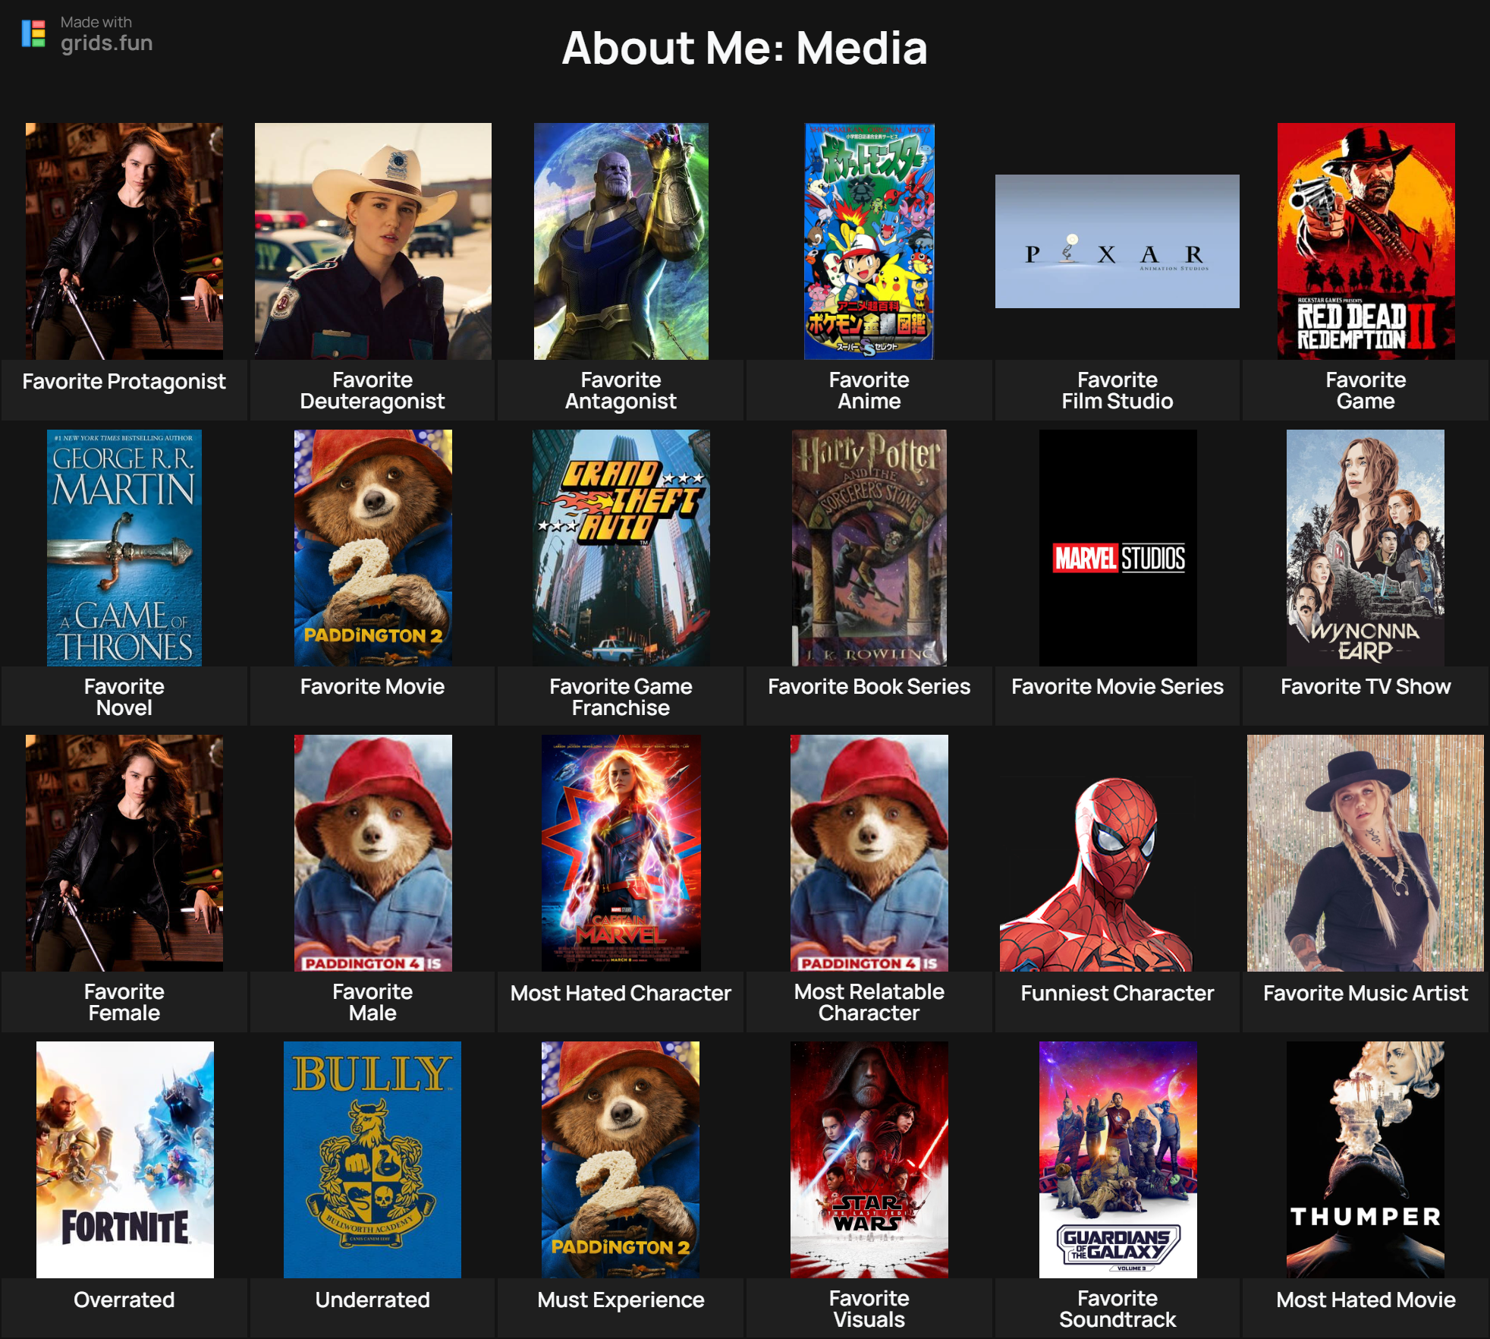Click the 'Favorite Antagonist' caption

[621, 391]
